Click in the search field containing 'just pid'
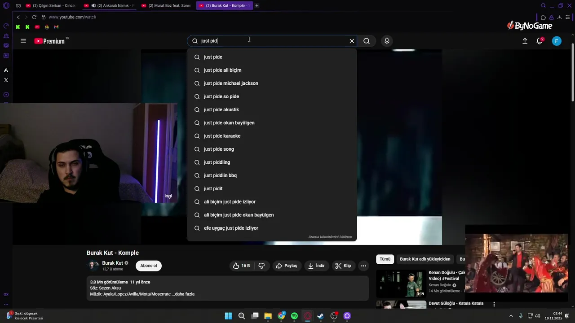 tap(272, 41)
